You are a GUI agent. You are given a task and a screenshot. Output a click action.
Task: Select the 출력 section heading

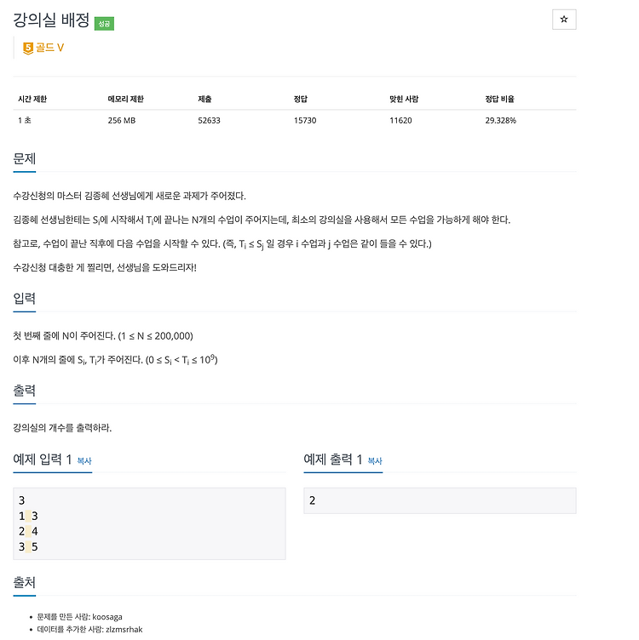click(25, 390)
